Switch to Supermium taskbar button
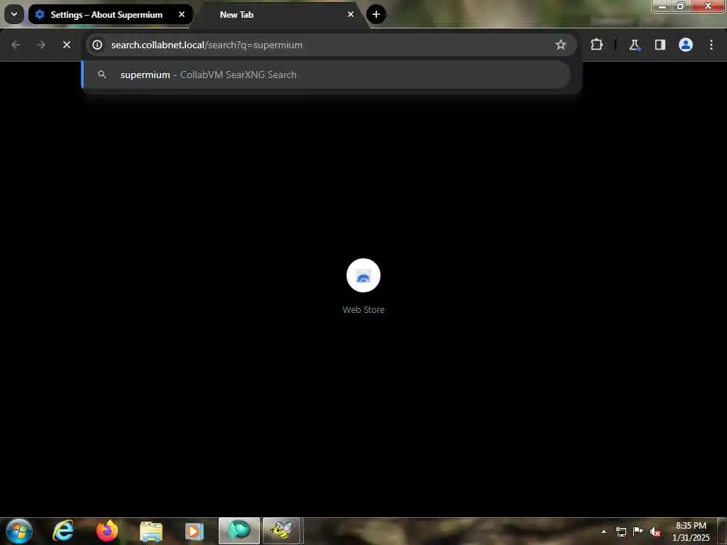The width and height of the screenshot is (727, 545). (x=239, y=531)
